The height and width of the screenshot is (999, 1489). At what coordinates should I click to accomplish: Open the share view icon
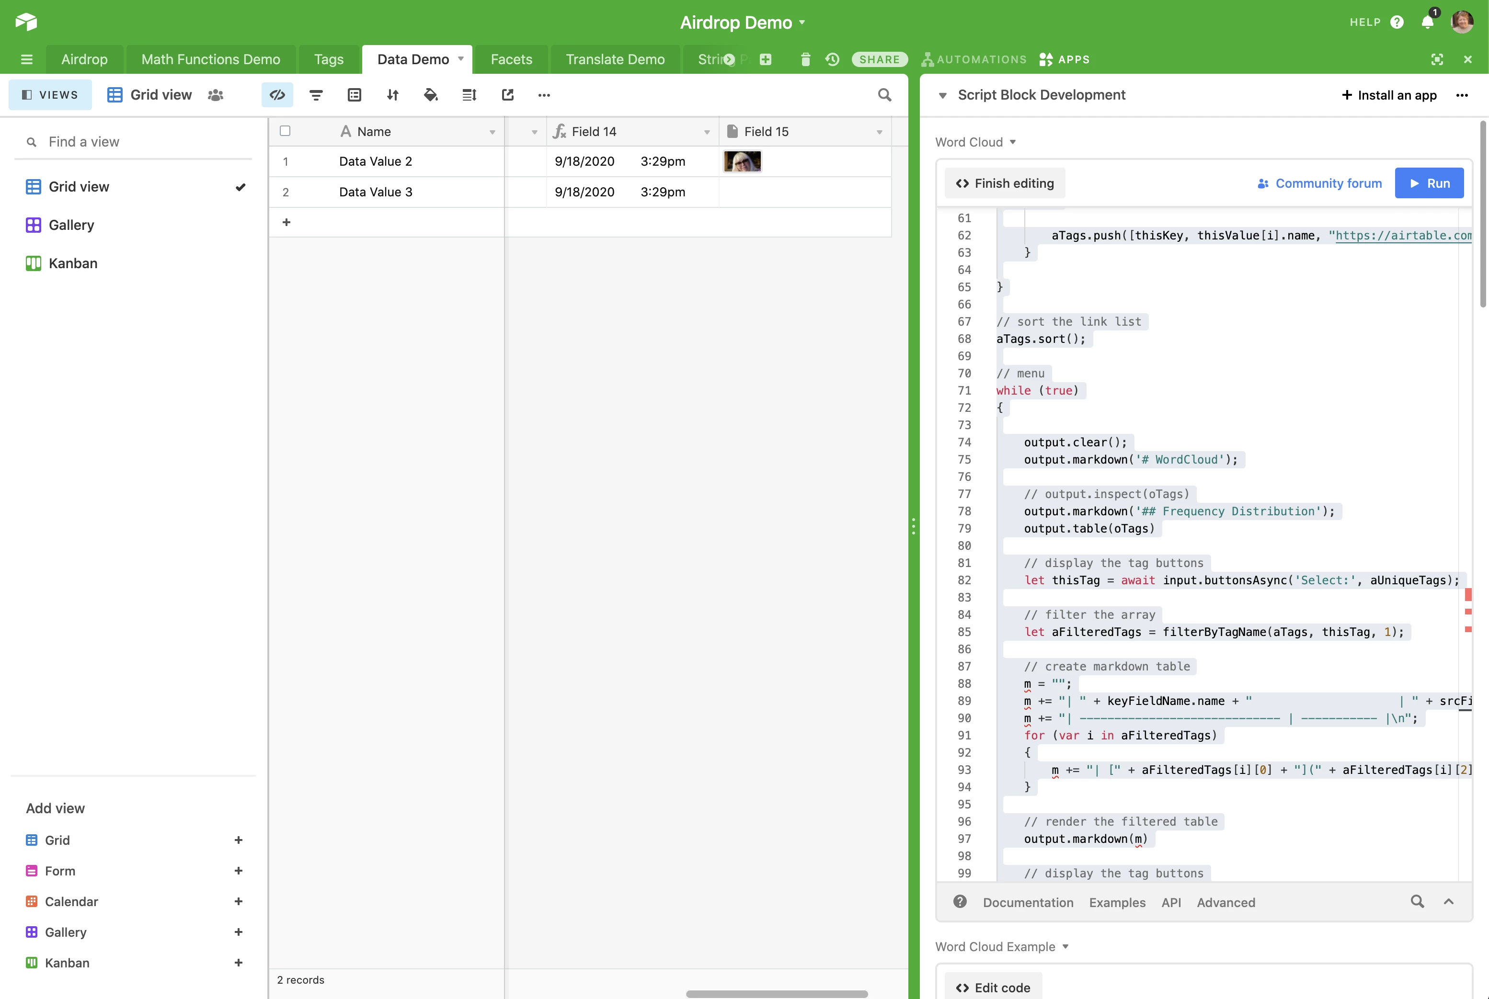click(507, 95)
